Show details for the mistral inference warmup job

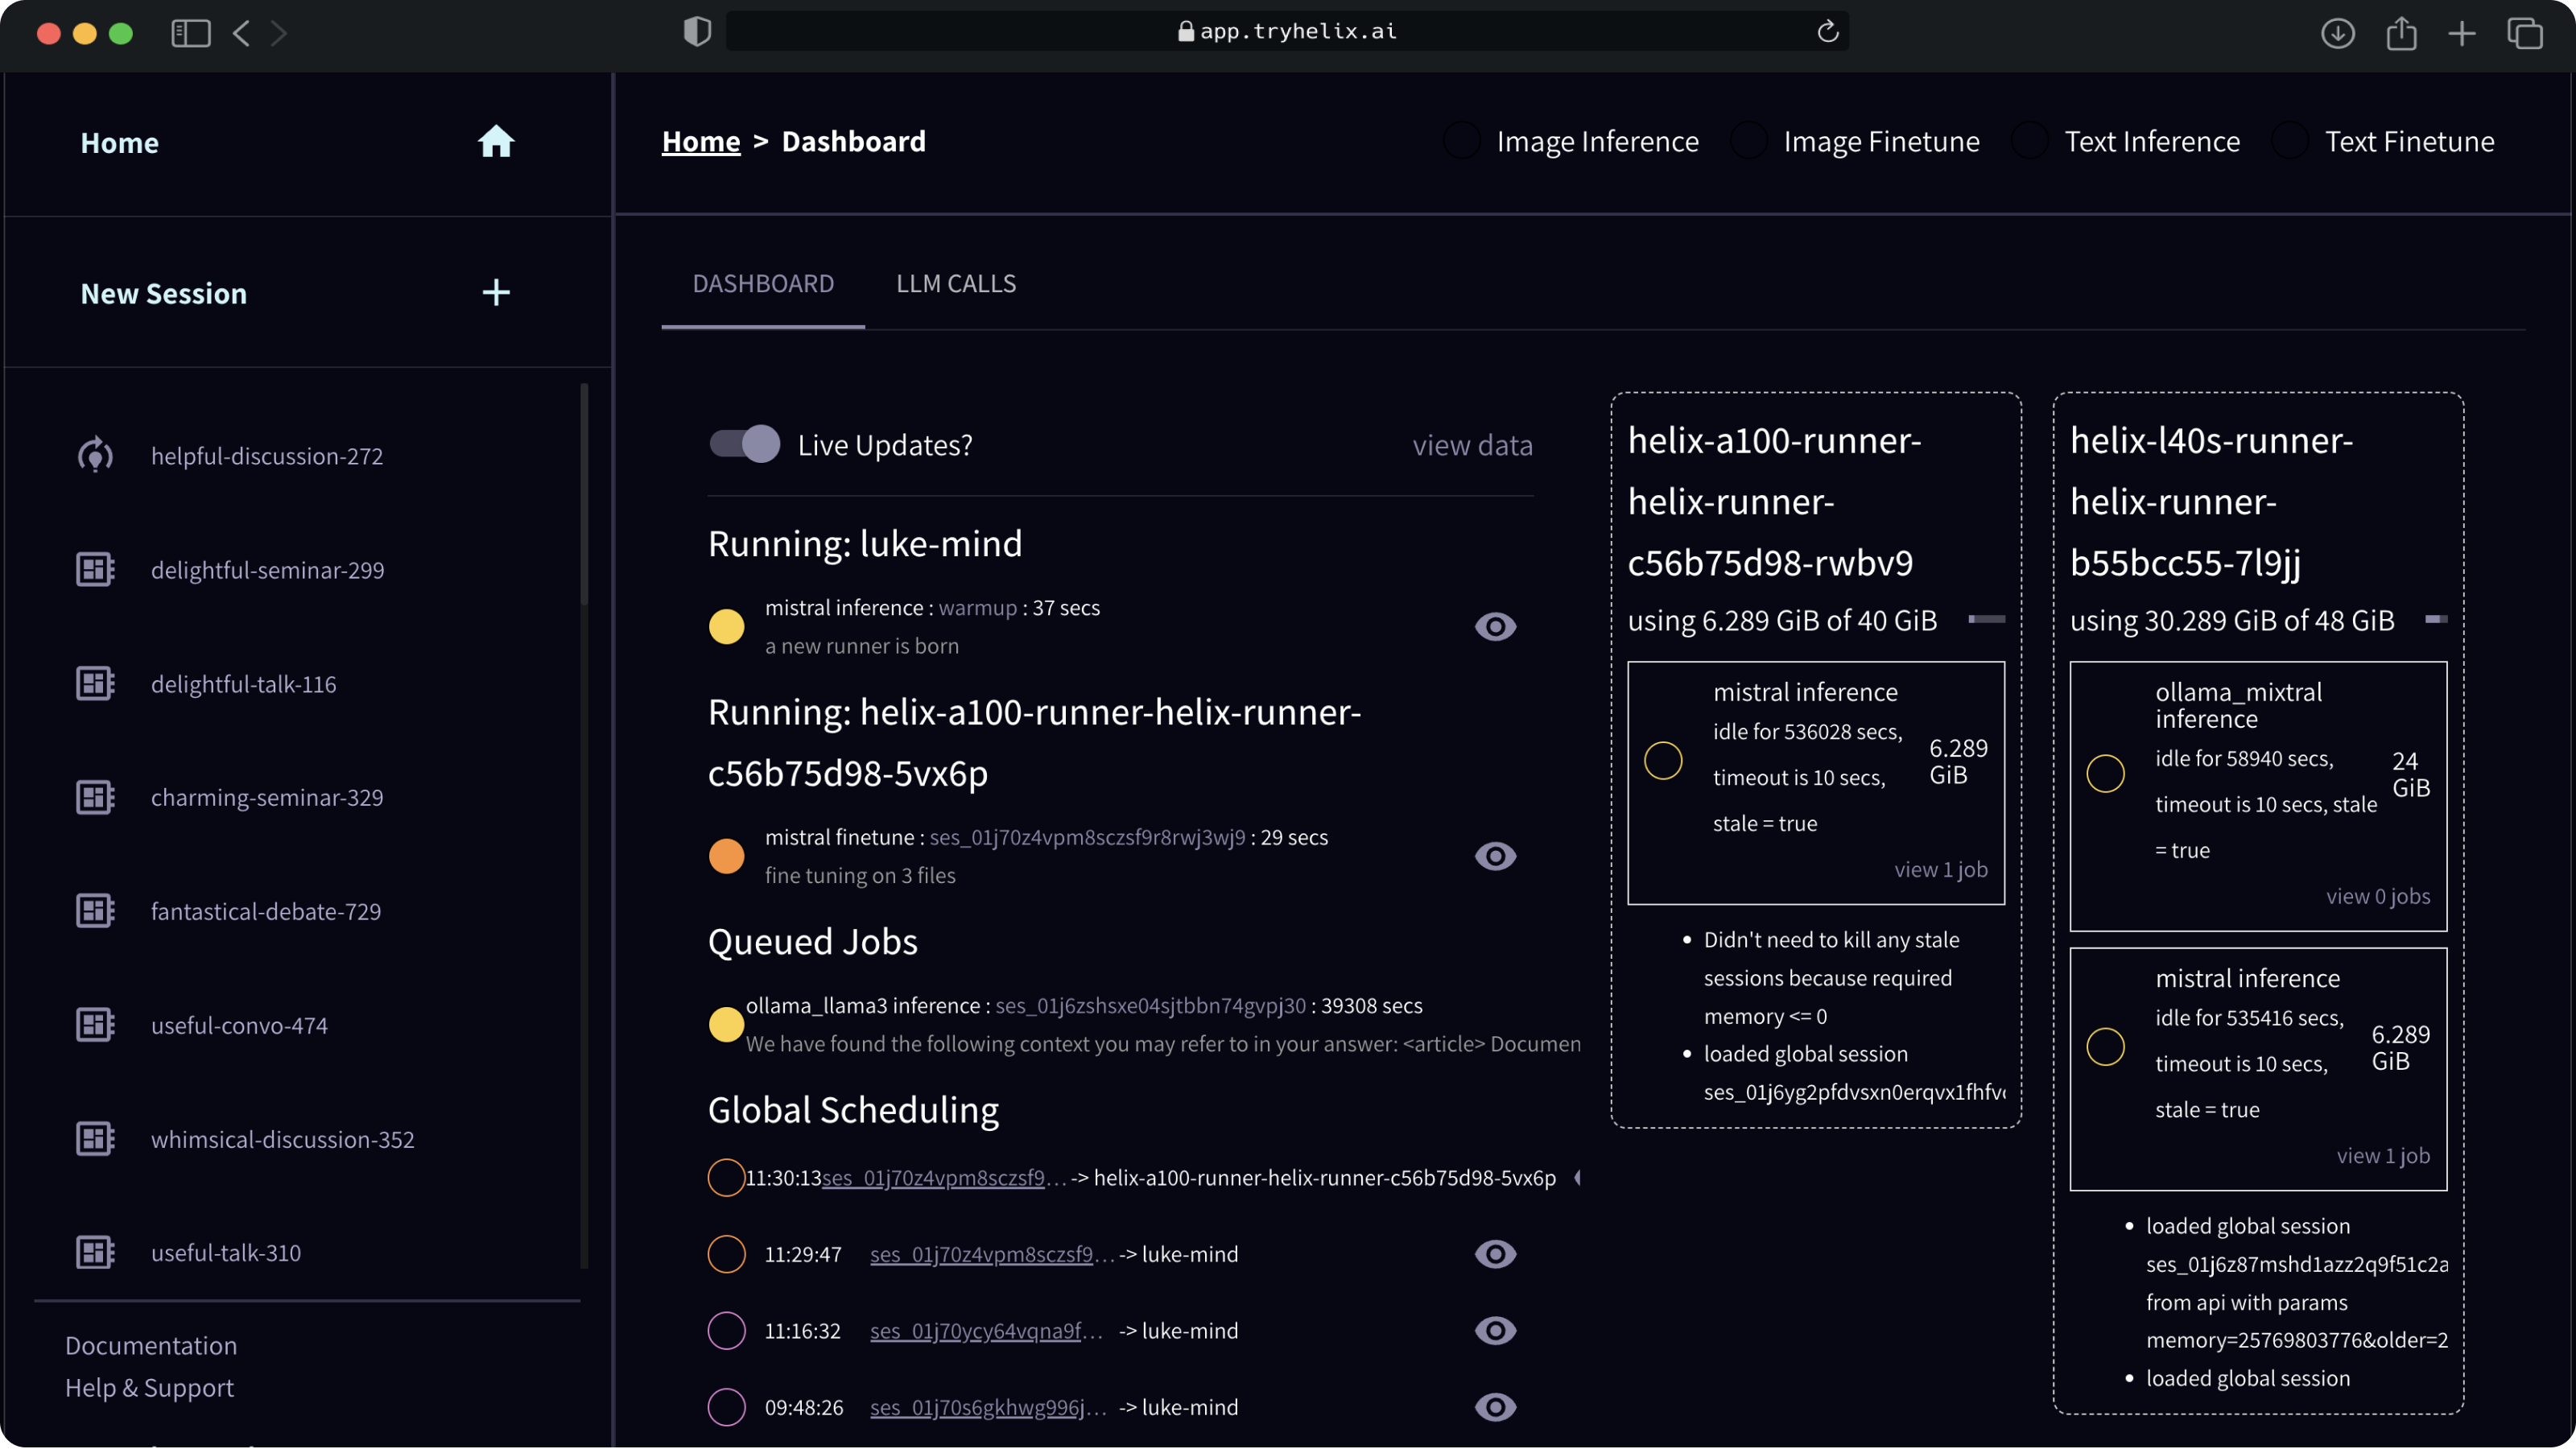click(1495, 626)
